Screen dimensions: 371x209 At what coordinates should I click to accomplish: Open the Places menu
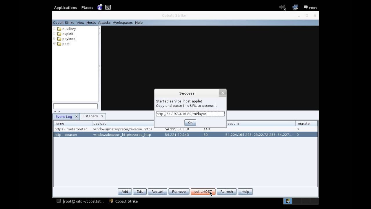tap(87, 8)
